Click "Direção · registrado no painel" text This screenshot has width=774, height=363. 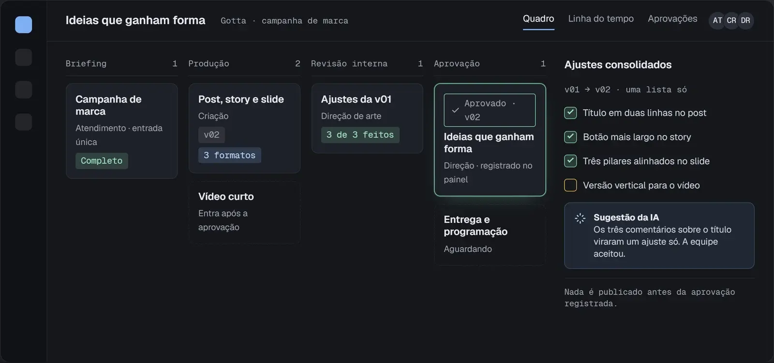488,173
